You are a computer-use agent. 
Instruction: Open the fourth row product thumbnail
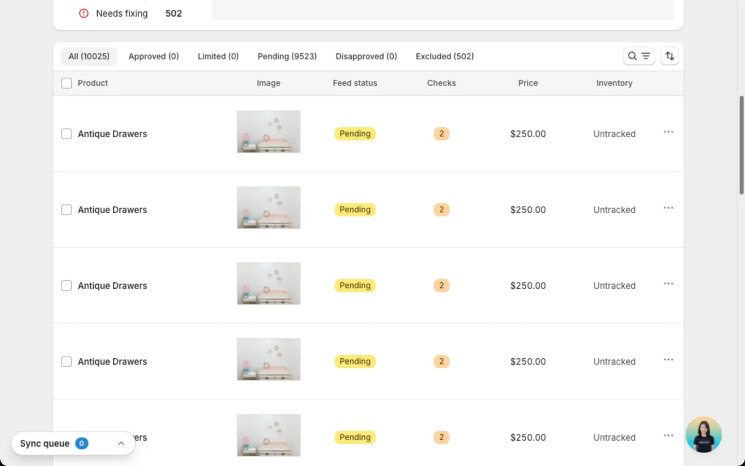click(269, 359)
